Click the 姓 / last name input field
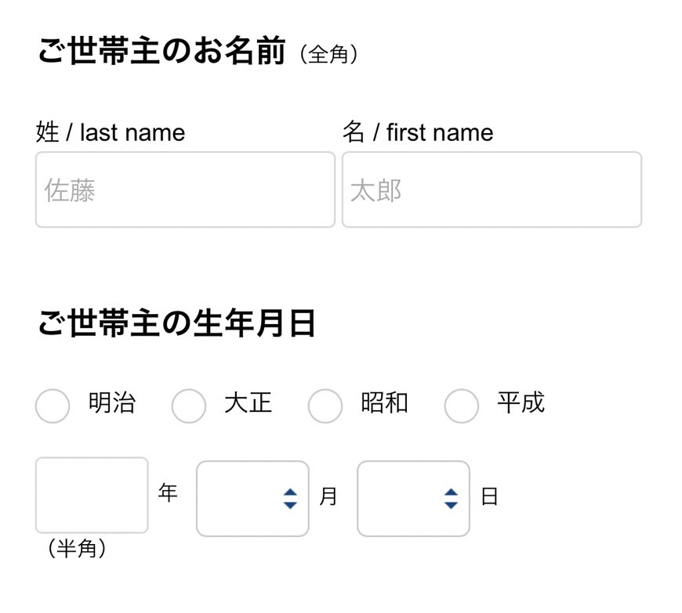The image size is (682, 613). pos(185,189)
